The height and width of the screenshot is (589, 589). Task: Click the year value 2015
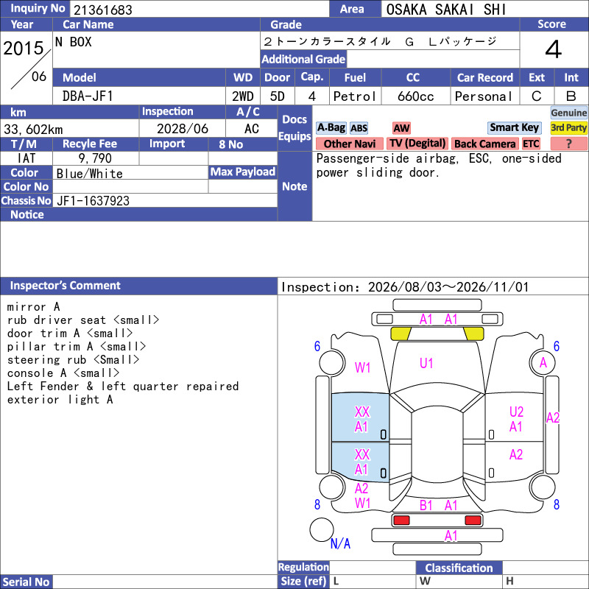coord(24,48)
